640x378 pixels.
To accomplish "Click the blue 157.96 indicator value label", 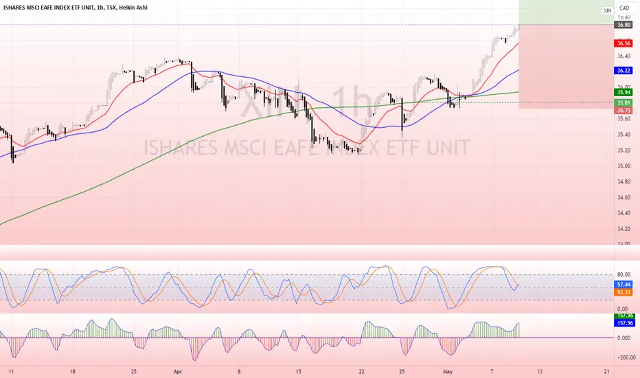I will (624, 323).
